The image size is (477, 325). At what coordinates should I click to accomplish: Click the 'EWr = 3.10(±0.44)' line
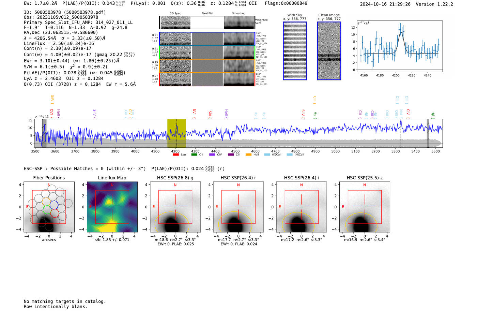coord(72,61)
